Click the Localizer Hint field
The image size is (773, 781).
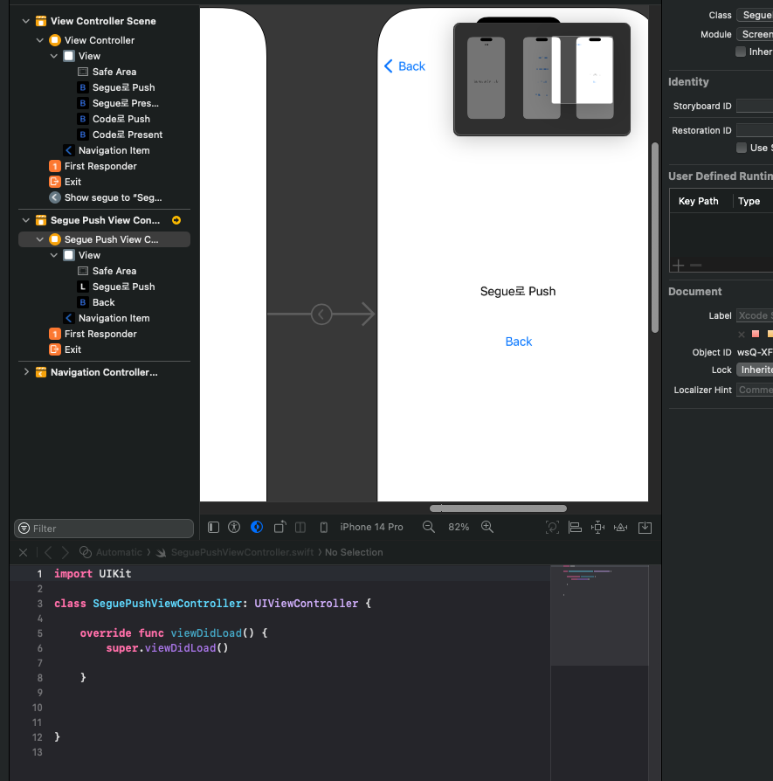tap(755, 390)
